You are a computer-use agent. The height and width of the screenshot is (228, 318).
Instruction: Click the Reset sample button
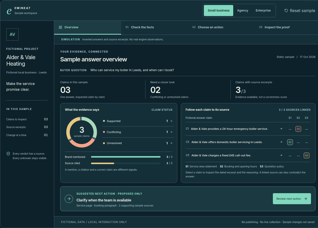pyautogui.click(x=300, y=11)
